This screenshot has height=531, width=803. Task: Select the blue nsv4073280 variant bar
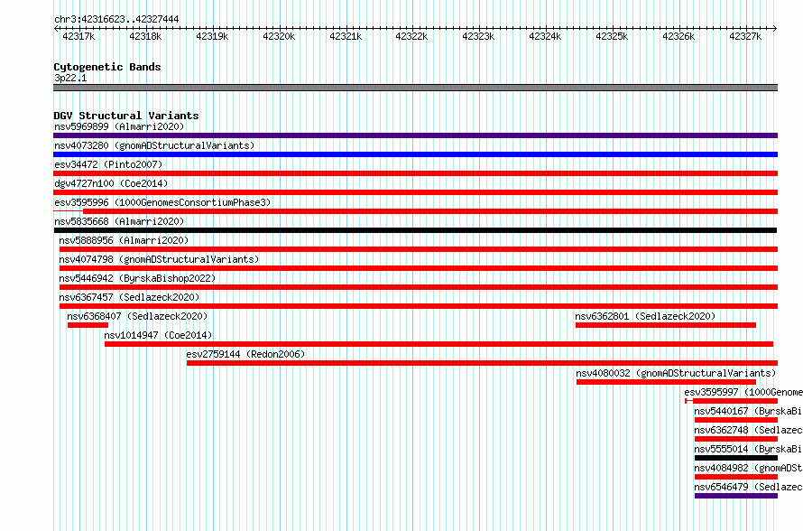415,154
